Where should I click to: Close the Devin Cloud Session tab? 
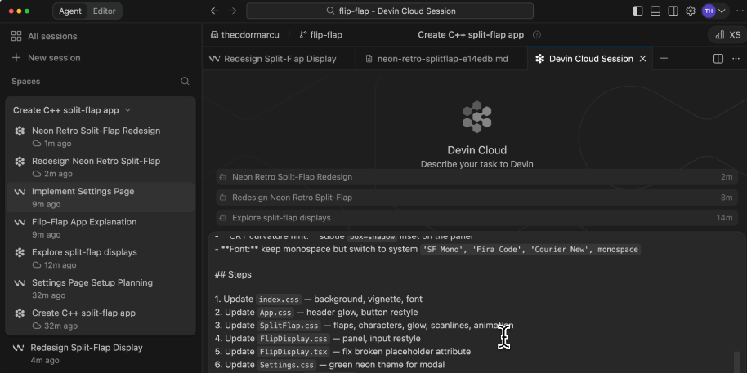642,59
